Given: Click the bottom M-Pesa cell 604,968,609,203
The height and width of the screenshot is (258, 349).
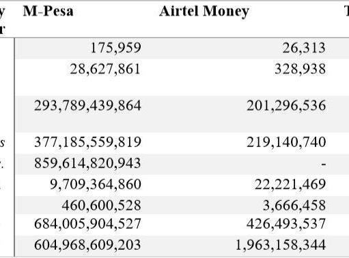Looking at the screenshot, I should click(x=87, y=245).
